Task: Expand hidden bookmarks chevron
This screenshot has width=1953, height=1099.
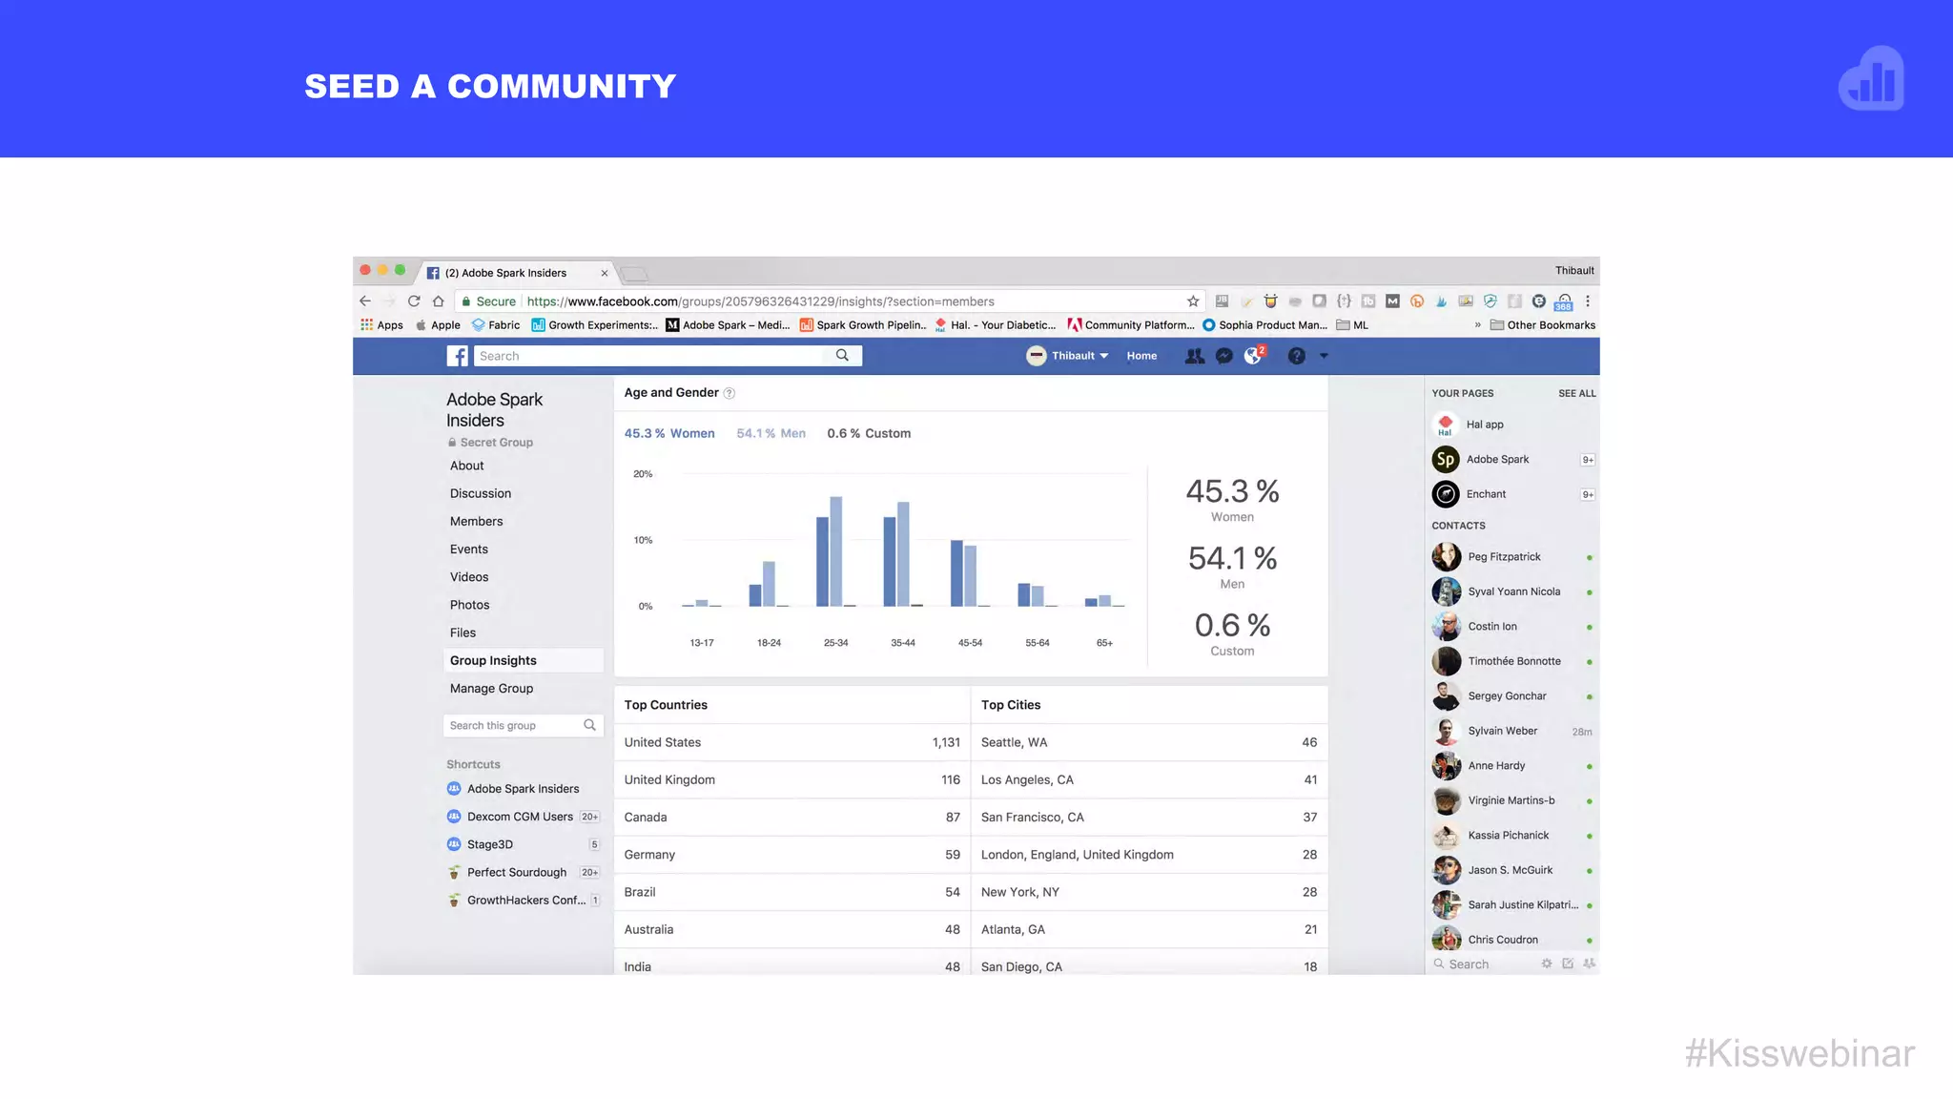Action: 1478,325
